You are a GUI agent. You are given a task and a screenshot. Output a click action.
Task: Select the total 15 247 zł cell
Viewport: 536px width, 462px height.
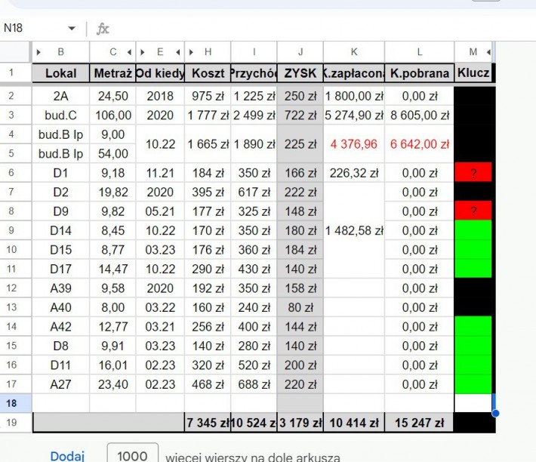point(419,423)
